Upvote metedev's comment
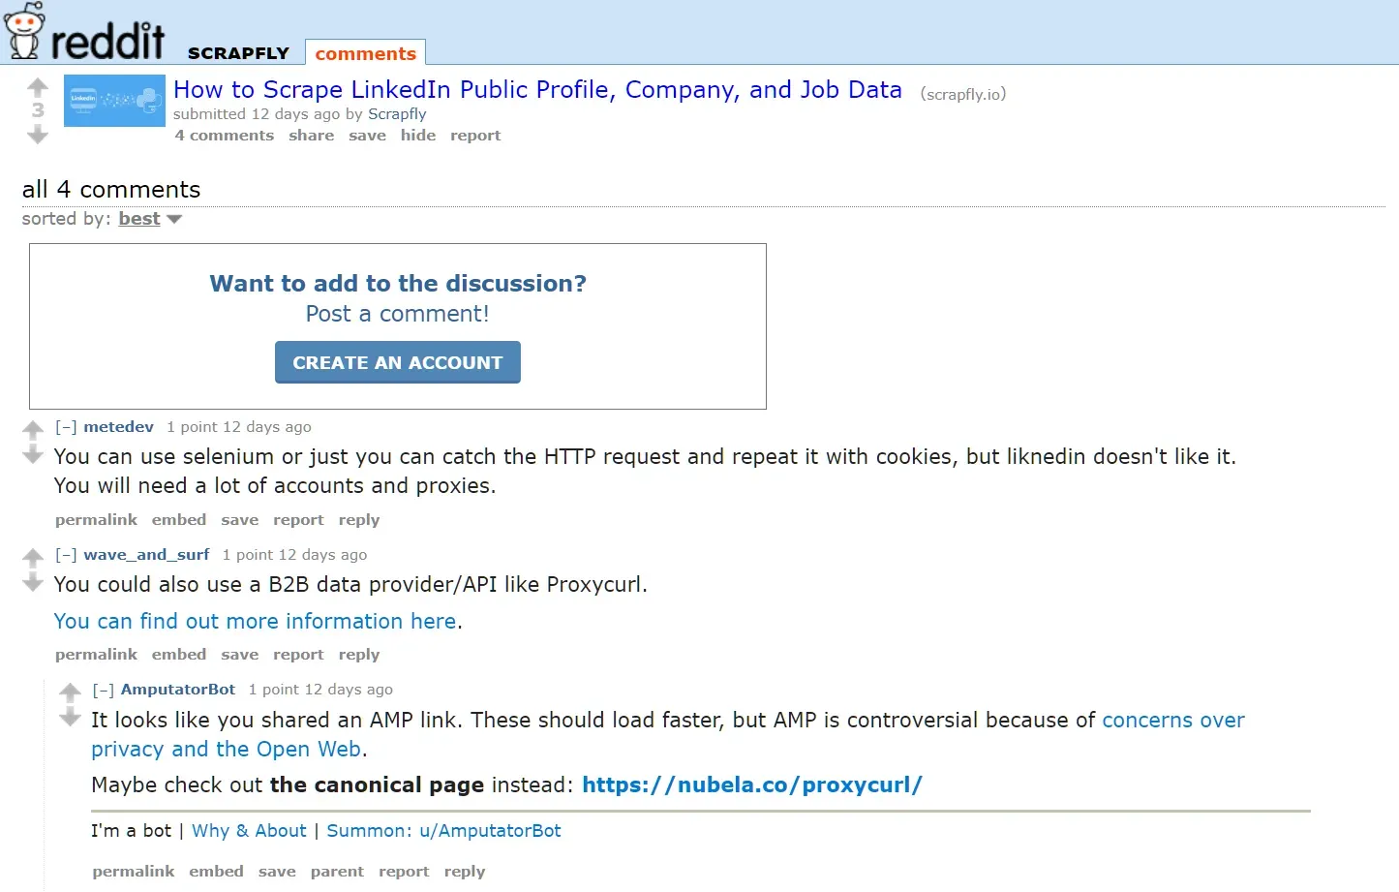This screenshot has height=892, width=1399. tap(33, 427)
